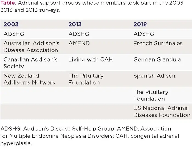192x150 pixels.
Task: Click The Pituitary Foundation in the 2013 column
Action: [86, 79]
